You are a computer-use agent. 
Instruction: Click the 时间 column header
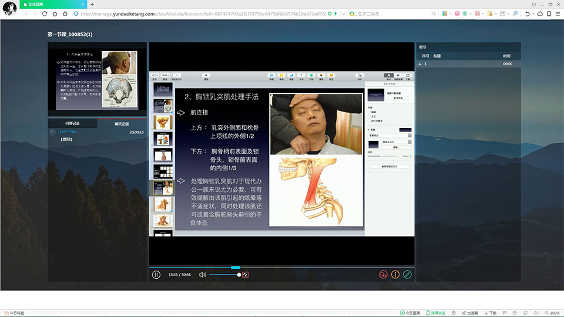coord(507,56)
